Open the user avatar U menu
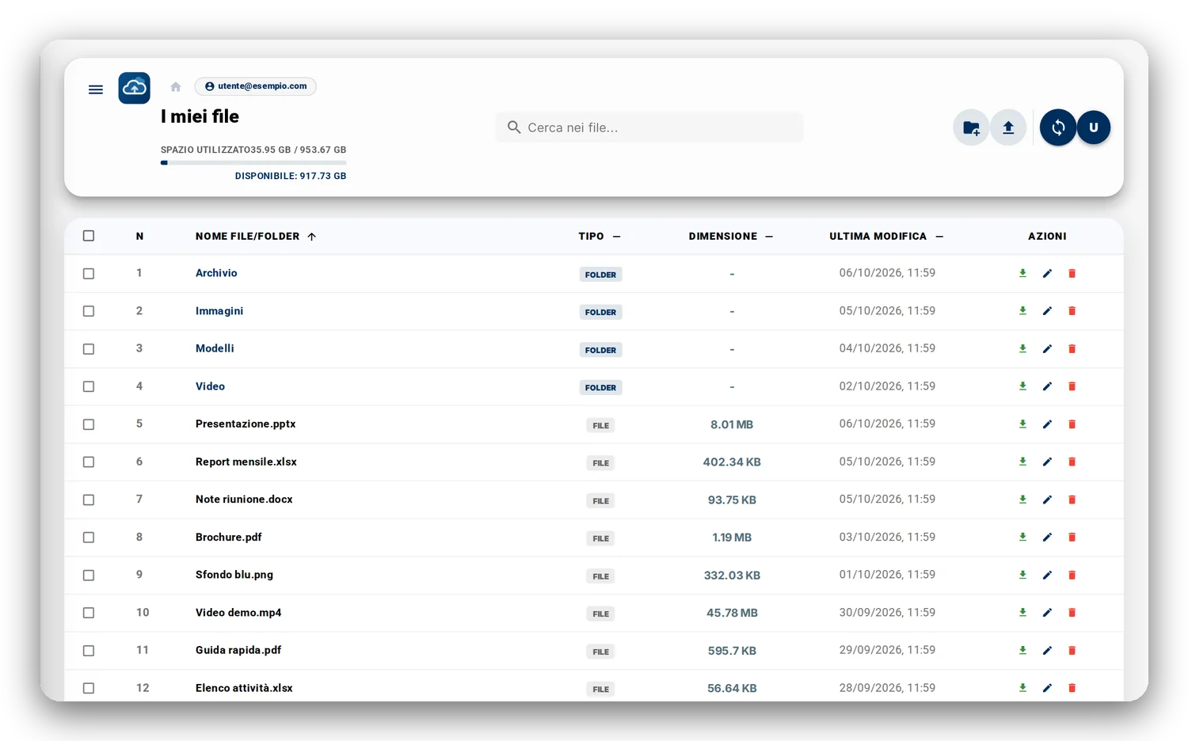1188x741 pixels. point(1094,127)
